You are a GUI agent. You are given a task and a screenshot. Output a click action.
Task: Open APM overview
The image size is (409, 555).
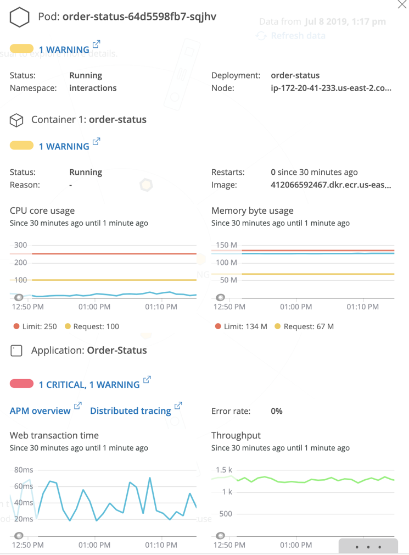tap(40, 410)
